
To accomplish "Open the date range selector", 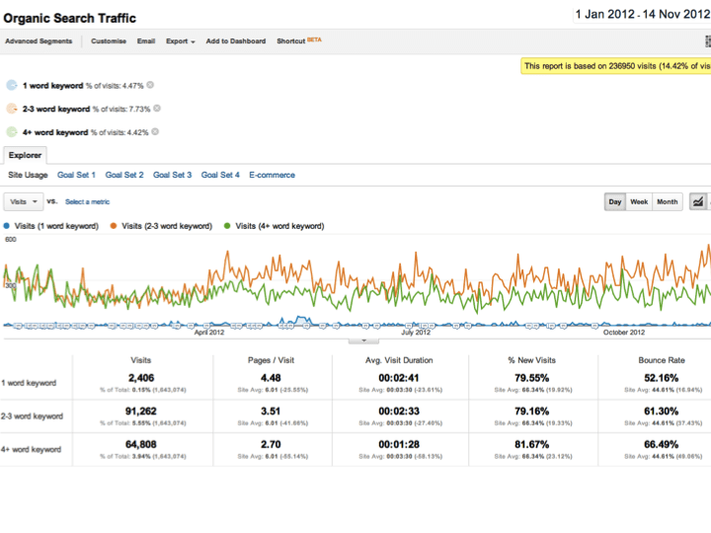I will pyautogui.click(x=642, y=15).
